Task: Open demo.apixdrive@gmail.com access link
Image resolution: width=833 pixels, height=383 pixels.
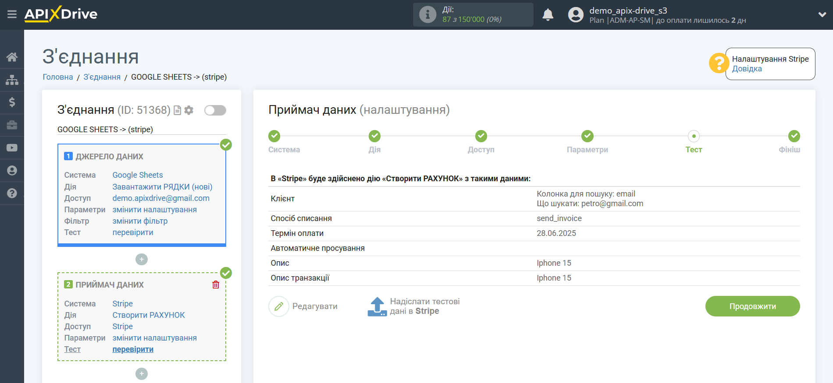Action: pos(161,198)
